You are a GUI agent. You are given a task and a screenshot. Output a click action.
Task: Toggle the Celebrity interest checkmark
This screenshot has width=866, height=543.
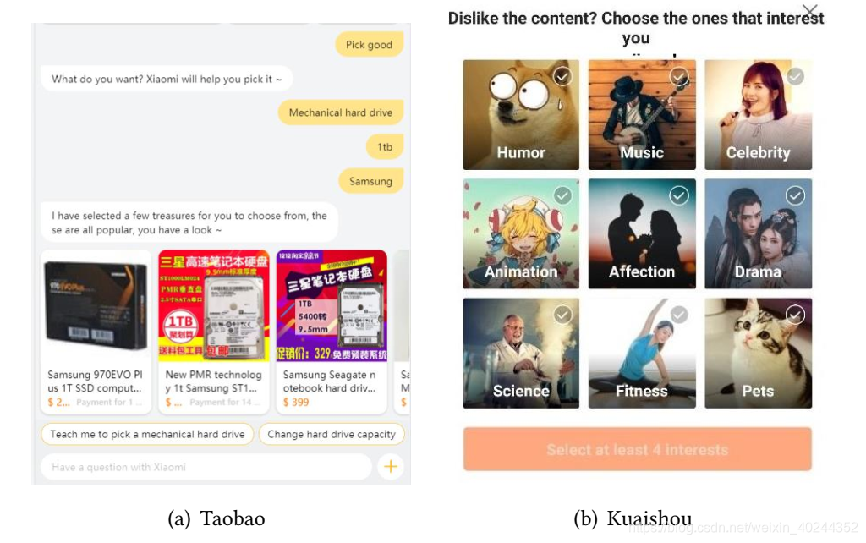coord(795,76)
